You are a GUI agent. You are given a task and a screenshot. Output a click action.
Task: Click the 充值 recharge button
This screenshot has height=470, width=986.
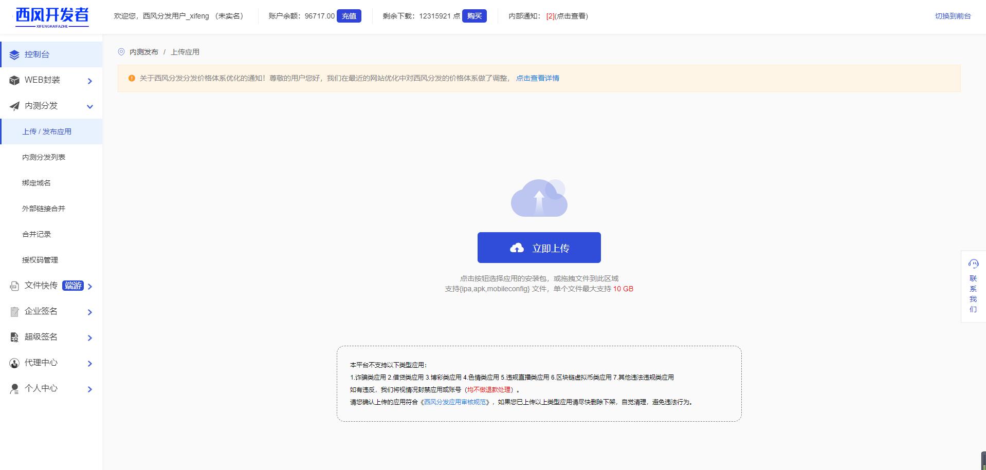[x=349, y=16]
